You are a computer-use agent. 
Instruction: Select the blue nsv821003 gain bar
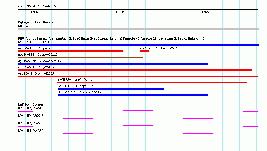click(x=138, y=45)
